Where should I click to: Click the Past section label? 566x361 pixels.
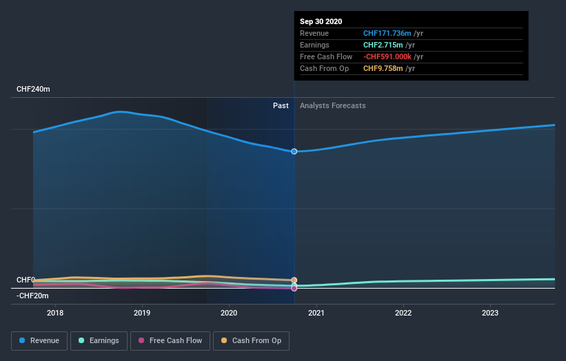(x=281, y=105)
